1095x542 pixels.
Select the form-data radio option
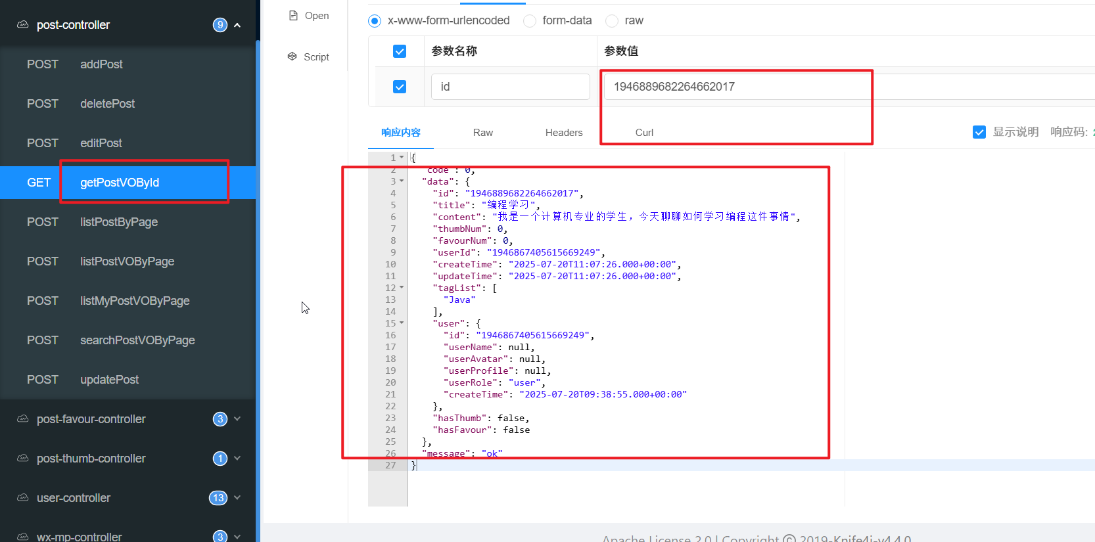point(530,21)
